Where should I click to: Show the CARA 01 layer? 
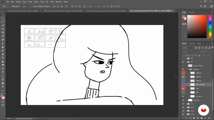pos(183,81)
